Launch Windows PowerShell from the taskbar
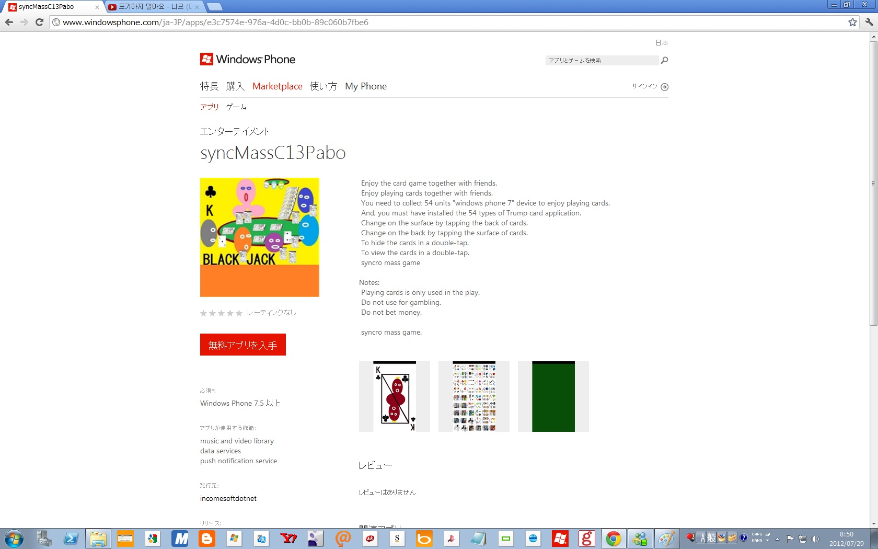Image resolution: width=878 pixels, height=549 pixels. (71, 539)
